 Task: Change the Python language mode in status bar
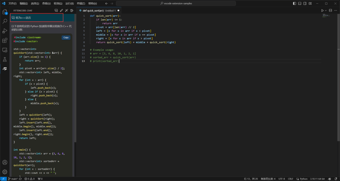pos(303,179)
